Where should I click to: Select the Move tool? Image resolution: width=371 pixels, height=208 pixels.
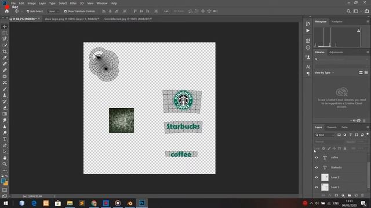coord(5,27)
